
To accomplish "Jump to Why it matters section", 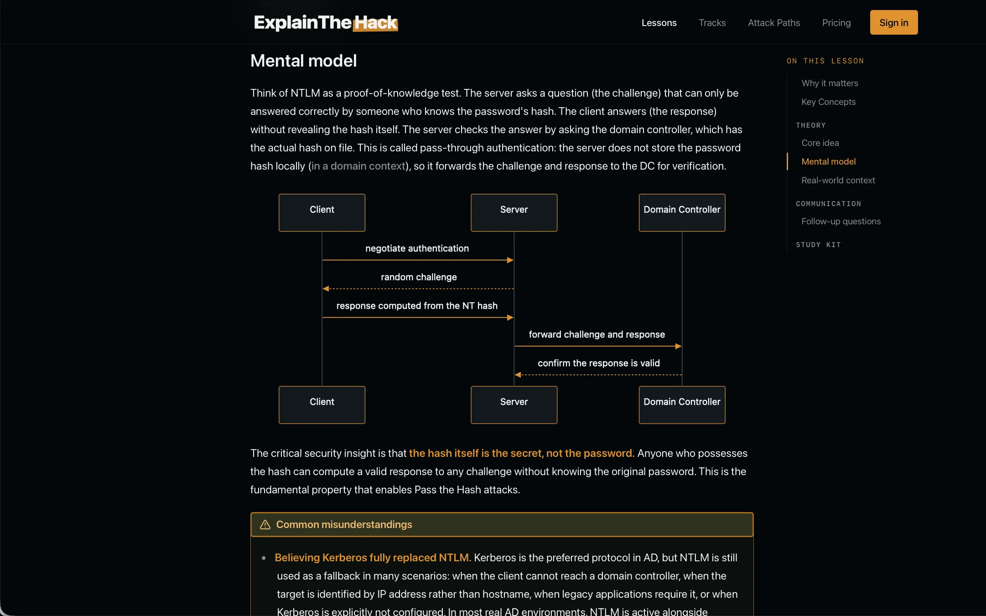I will pos(830,83).
